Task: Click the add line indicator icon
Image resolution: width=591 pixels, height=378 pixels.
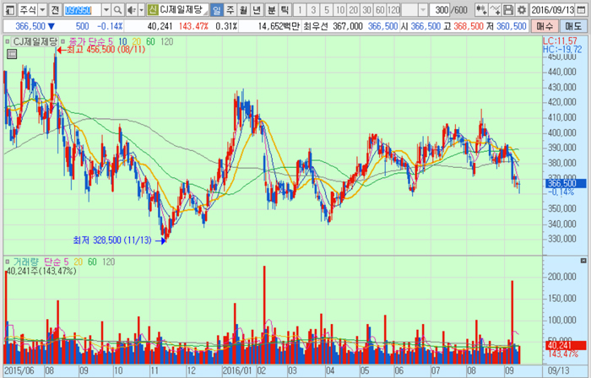Action: tap(496, 10)
